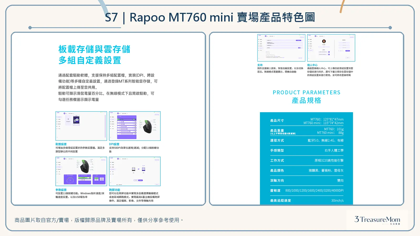Click the 'PRODUCT PARAMETERS' heading
This screenshot has width=420, height=236.
click(307, 93)
